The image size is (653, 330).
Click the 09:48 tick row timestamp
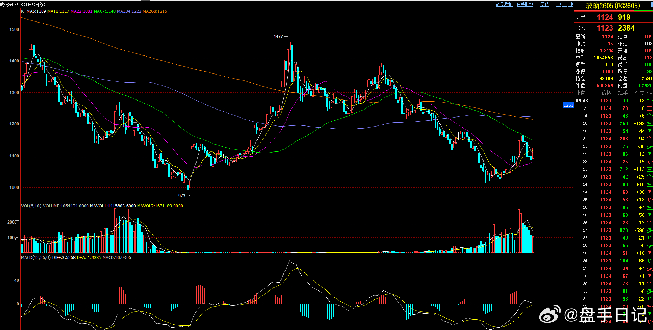(582, 101)
